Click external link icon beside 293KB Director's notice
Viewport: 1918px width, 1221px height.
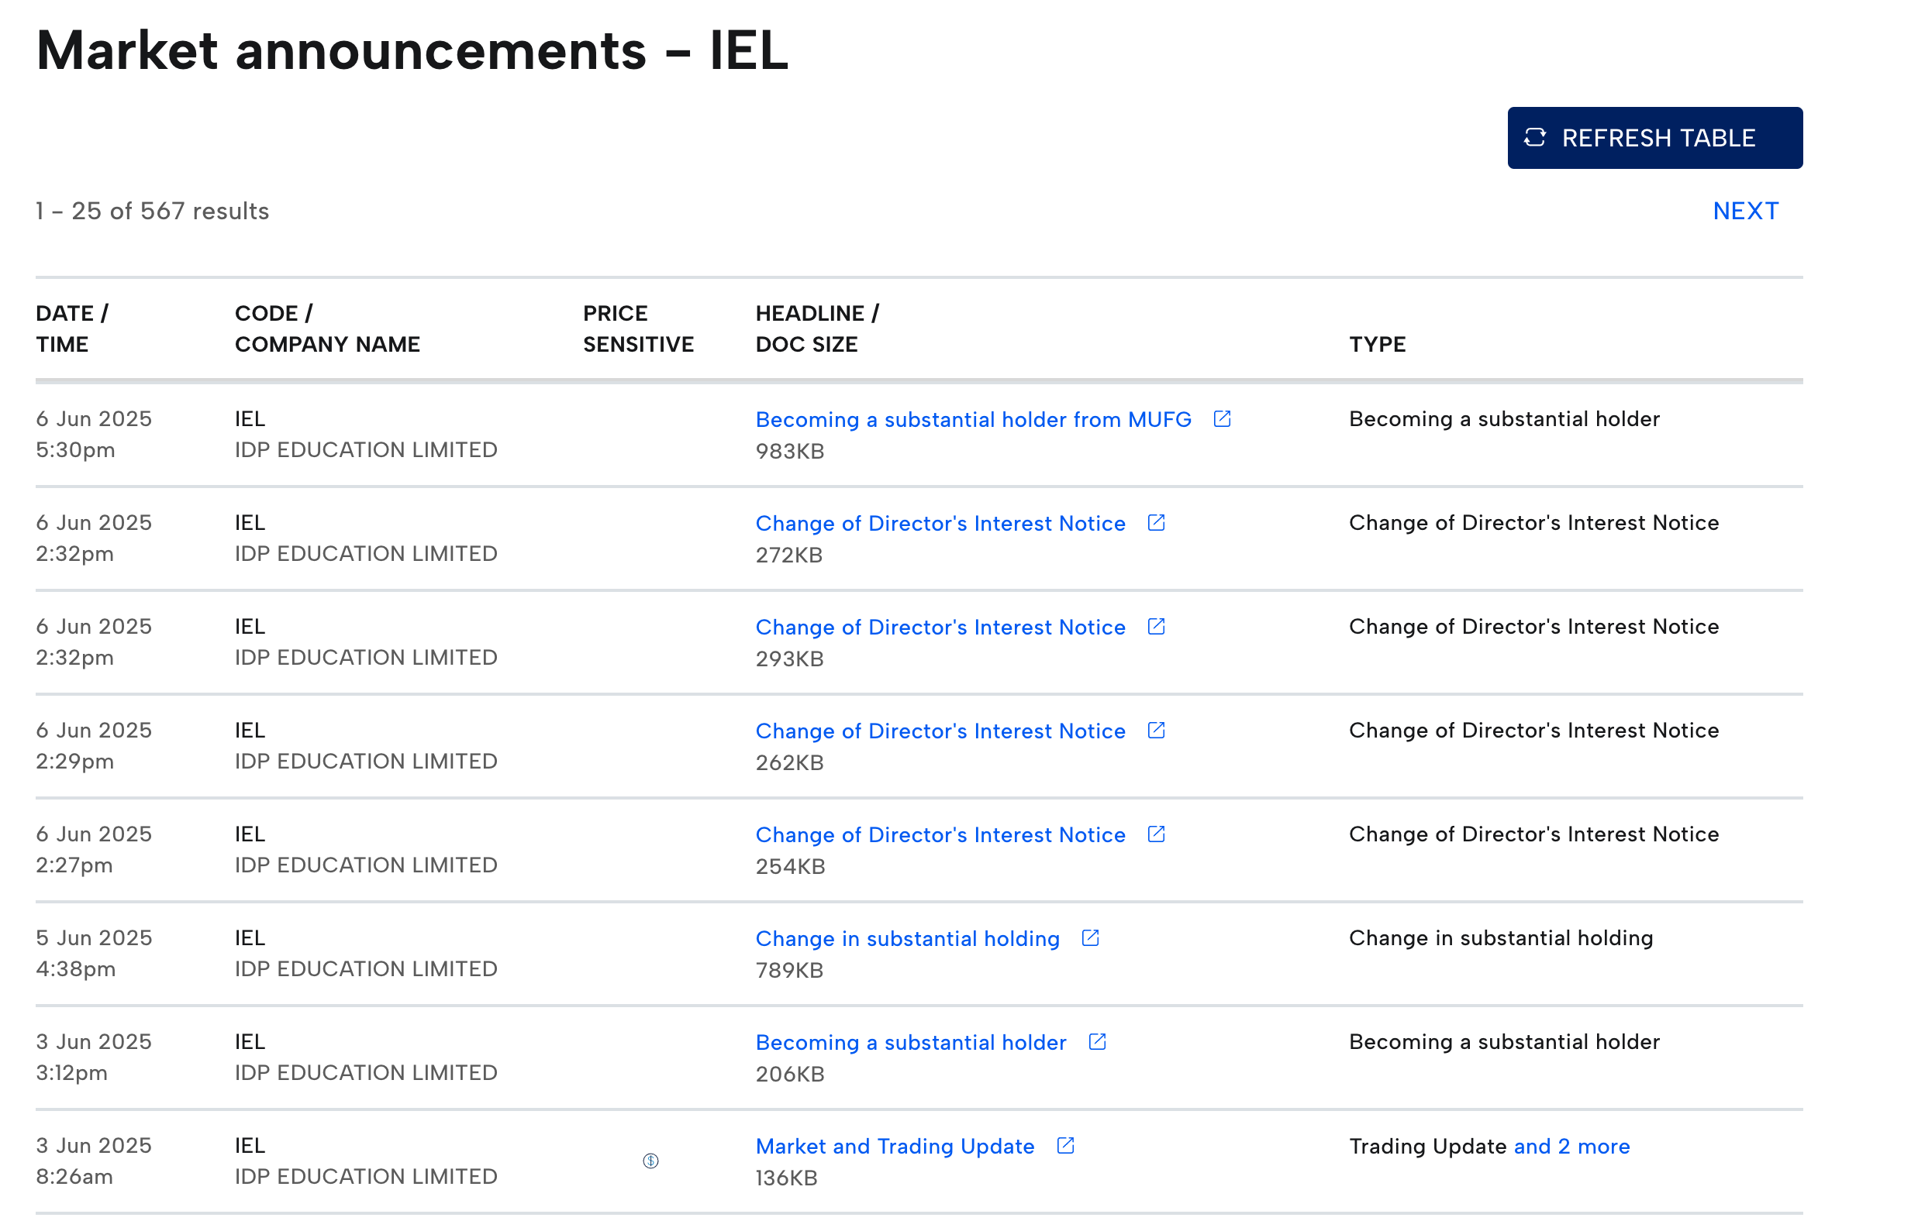pos(1156,627)
